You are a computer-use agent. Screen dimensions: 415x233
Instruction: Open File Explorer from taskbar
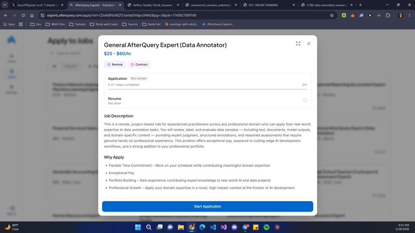[181, 227]
